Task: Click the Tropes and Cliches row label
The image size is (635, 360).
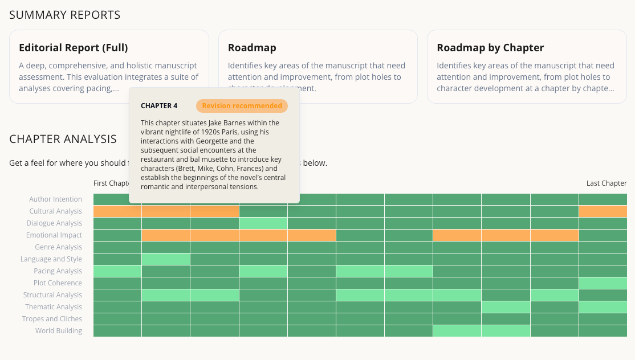Action: pos(52,318)
